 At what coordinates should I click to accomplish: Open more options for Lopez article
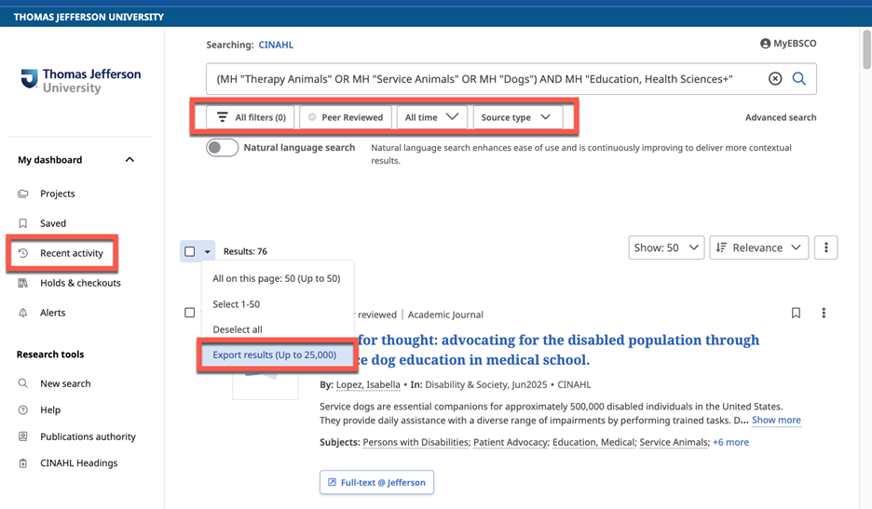point(824,313)
